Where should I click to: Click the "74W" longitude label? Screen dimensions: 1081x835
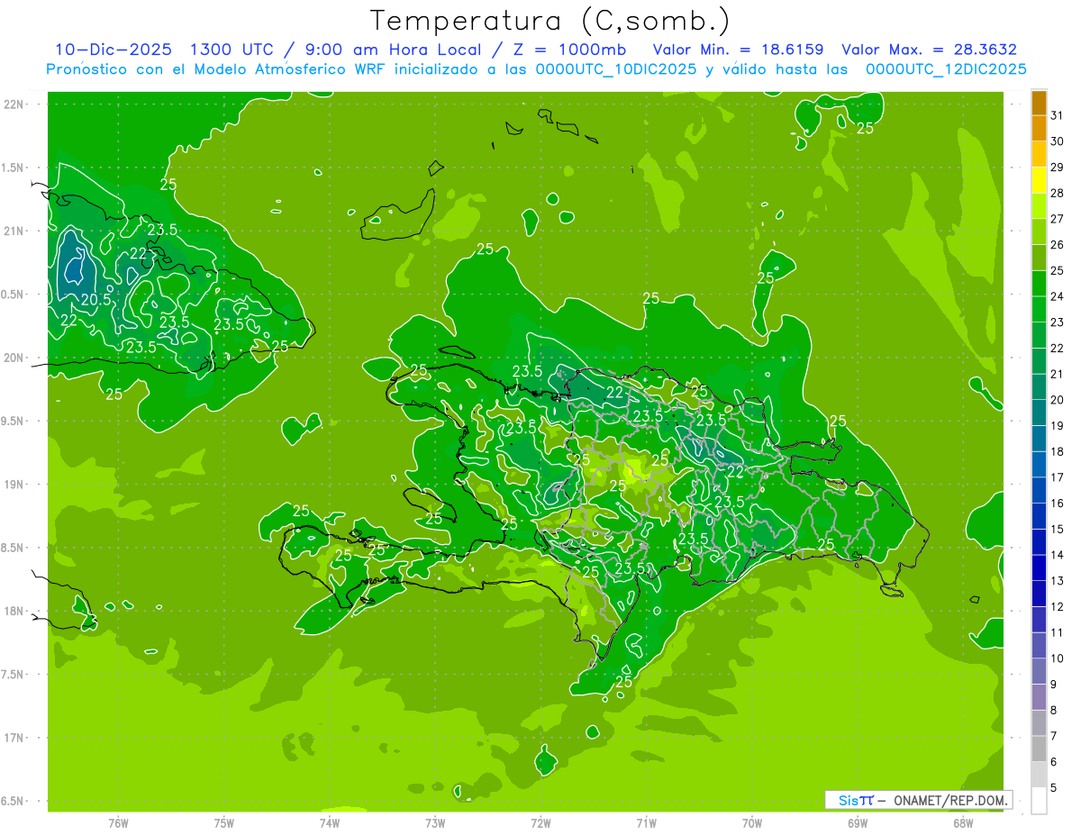(330, 823)
